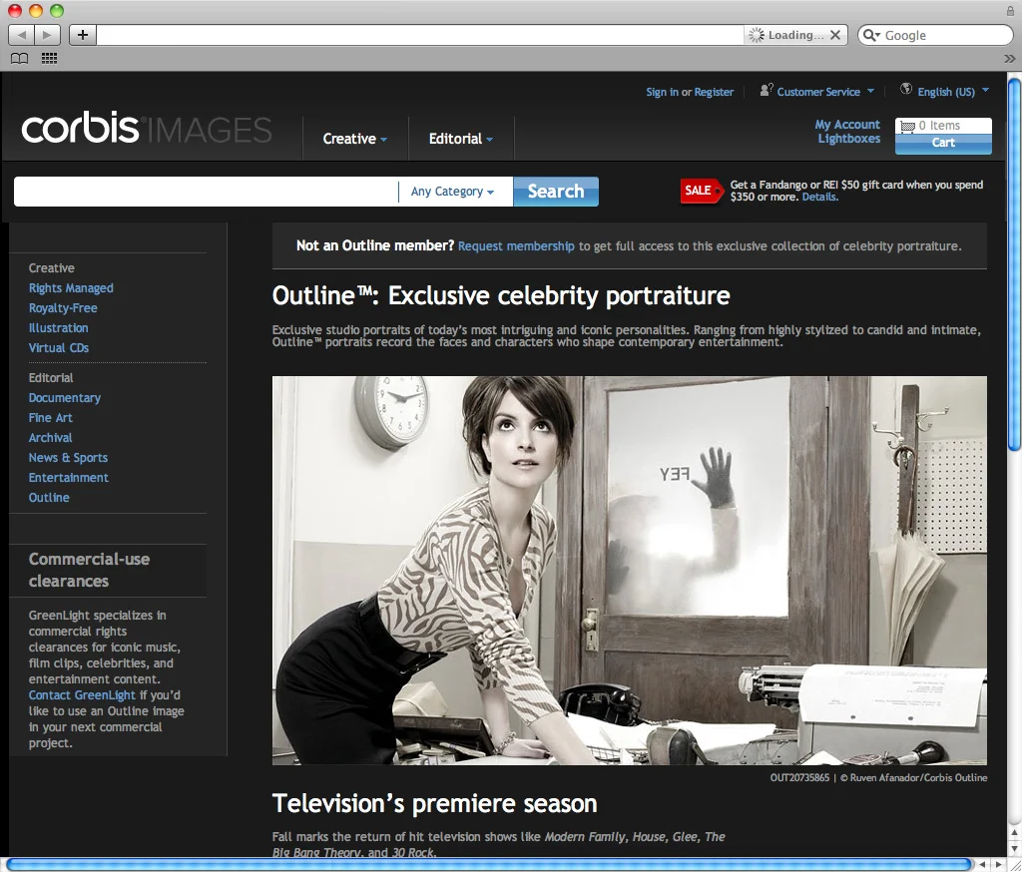Open the Lightboxes link

(849, 139)
